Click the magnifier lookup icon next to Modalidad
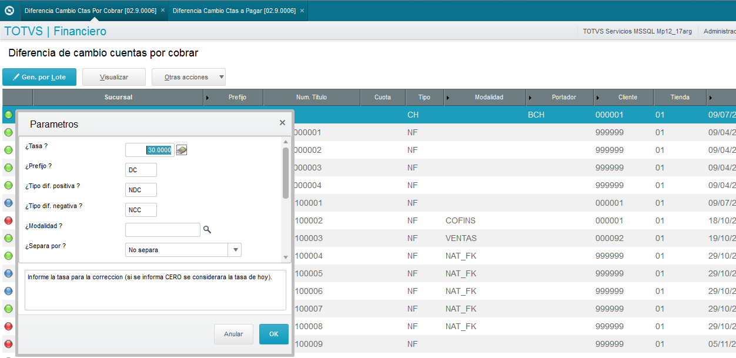This screenshot has height=358, width=736. pyautogui.click(x=207, y=230)
